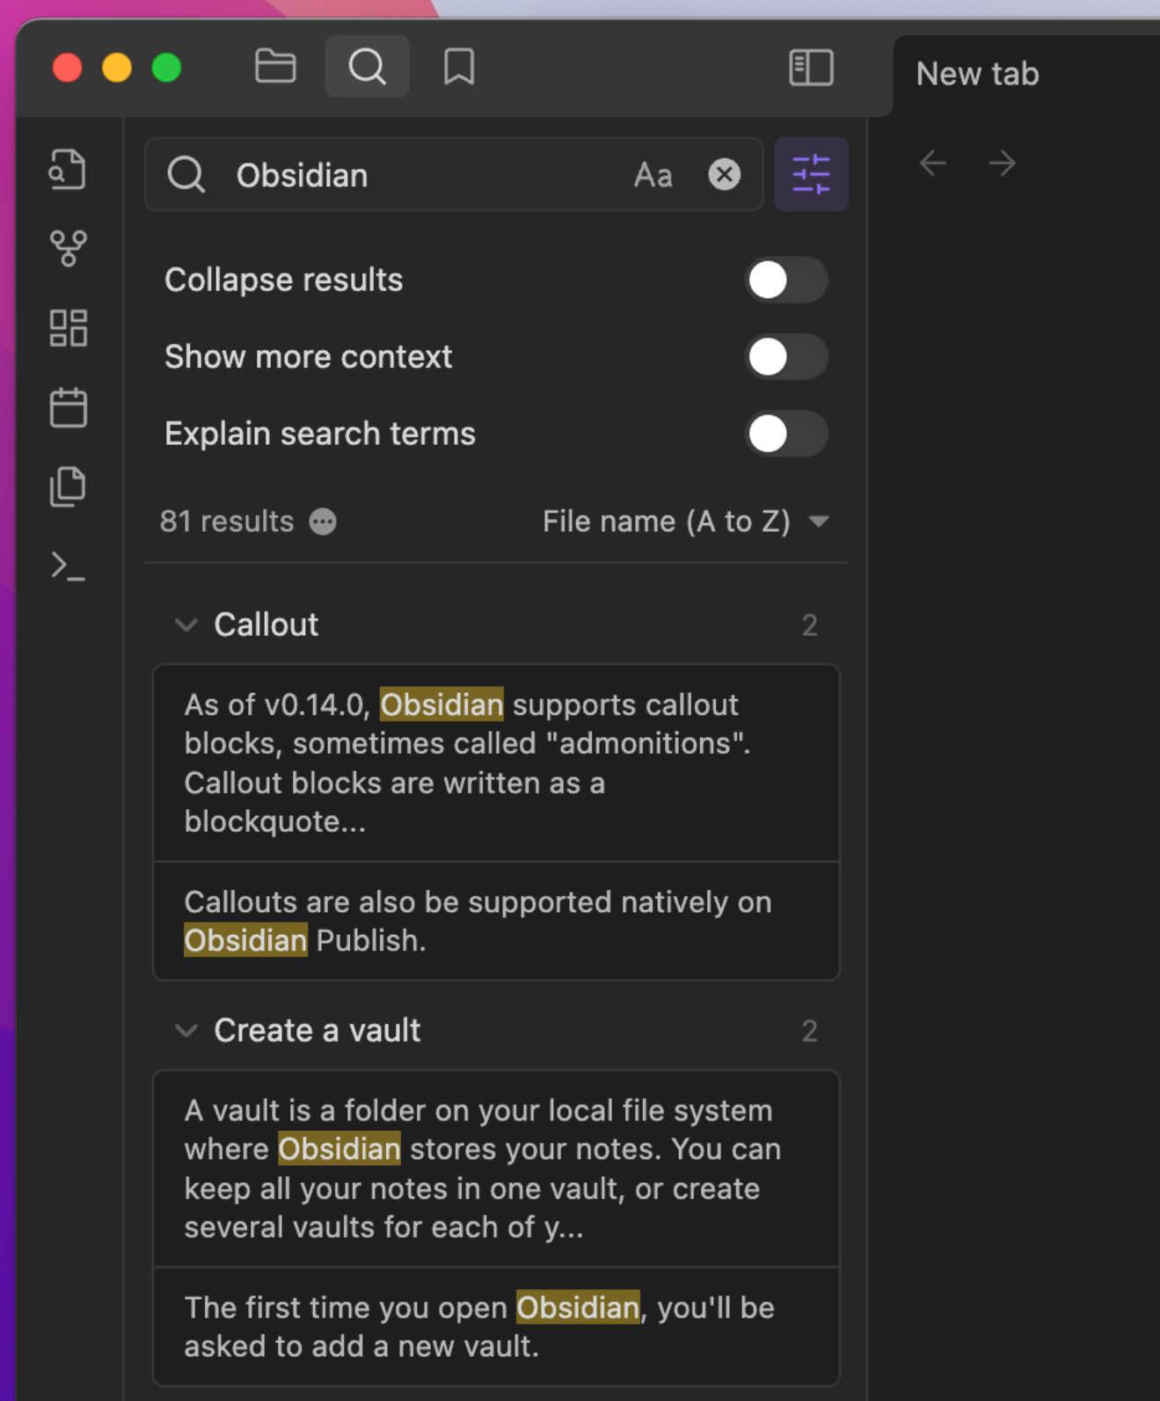
Task: Select the New tab tab
Action: (x=977, y=74)
